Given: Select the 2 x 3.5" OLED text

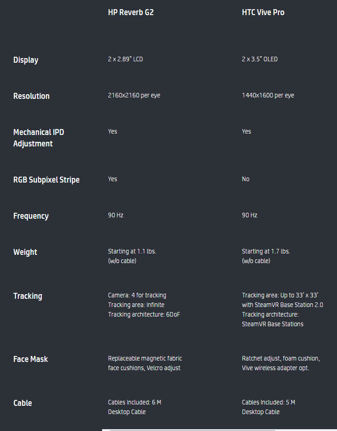Looking at the screenshot, I should (x=260, y=59).
